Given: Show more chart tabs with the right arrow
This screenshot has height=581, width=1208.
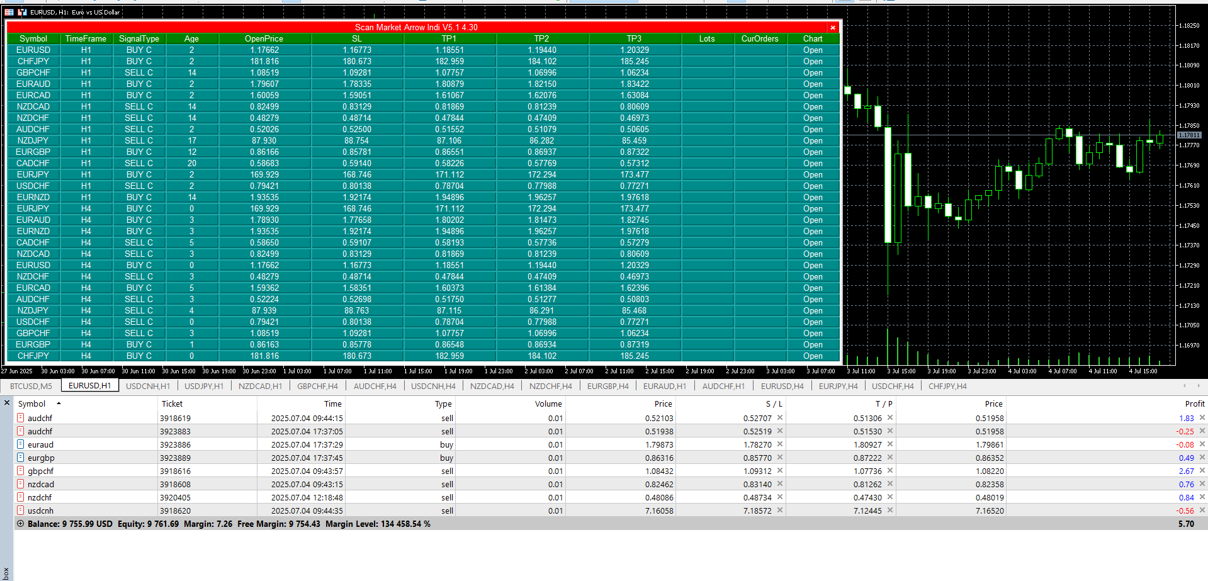Looking at the screenshot, I should coord(1199,386).
